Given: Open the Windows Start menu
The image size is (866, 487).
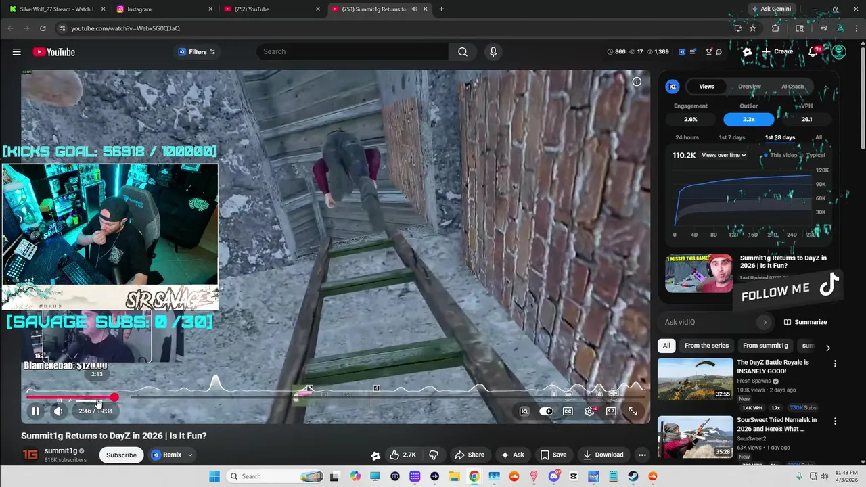Looking at the screenshot, I should coord(214,476).
